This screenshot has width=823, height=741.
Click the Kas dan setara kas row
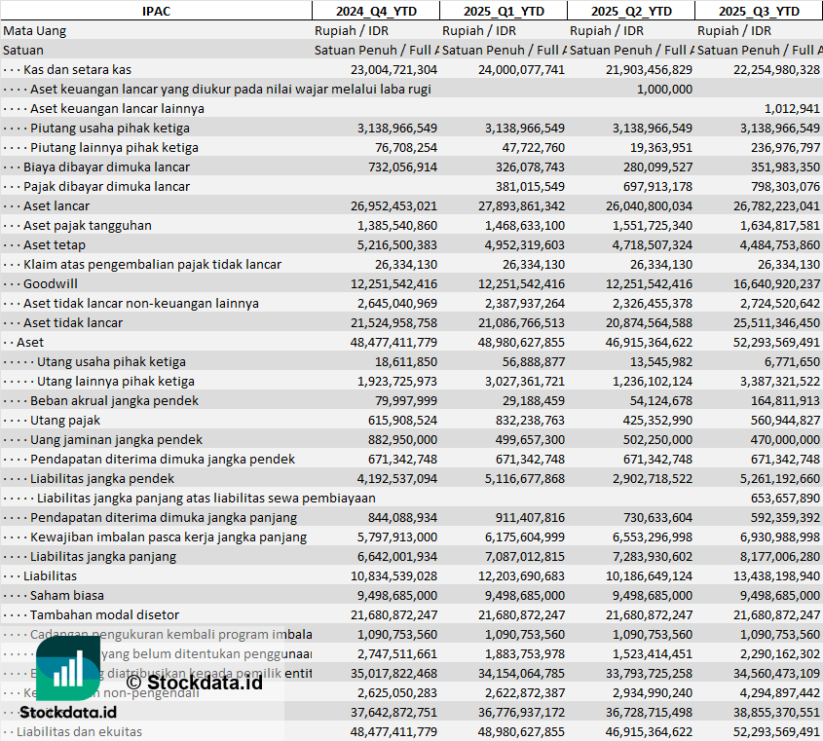pyautogui.click(x=77, y=69)
